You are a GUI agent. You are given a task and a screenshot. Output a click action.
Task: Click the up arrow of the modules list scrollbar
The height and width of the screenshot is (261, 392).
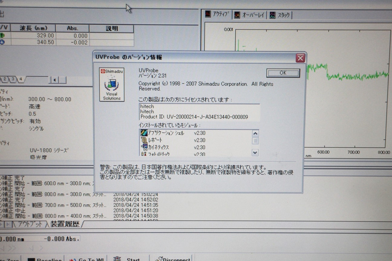point(255,134)
